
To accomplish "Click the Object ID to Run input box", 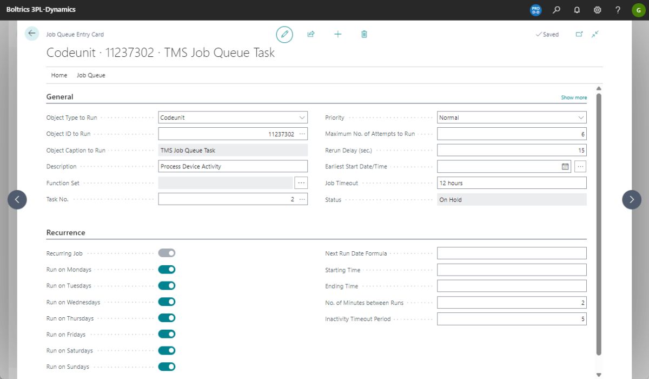I will pos(233,134).
